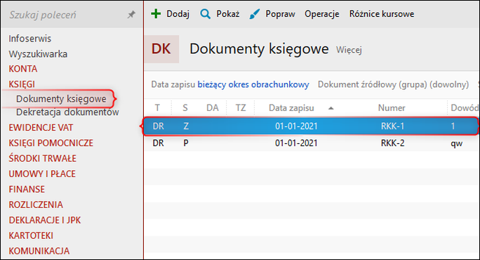Screen dimensions: 480x260
Task: Click the Data zapisu filter label
Action: [x=173, y=84]
